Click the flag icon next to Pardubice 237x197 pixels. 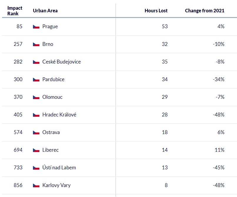click(36, 80)
